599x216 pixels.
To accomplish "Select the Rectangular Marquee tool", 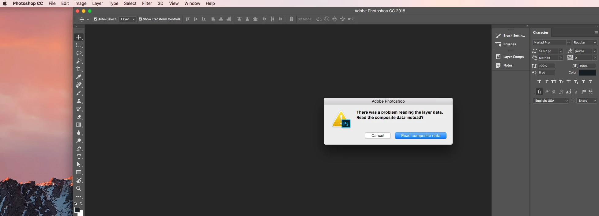I will coord(79,45).
